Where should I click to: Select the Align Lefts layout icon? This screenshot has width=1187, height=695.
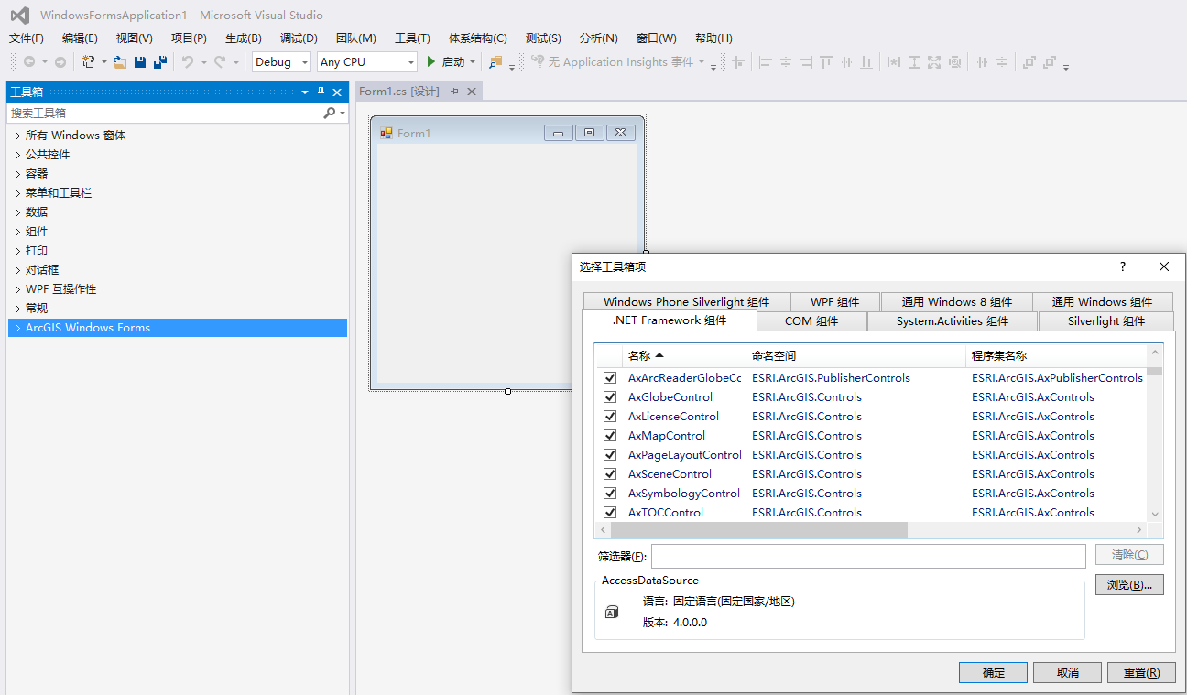click(766, 61)
